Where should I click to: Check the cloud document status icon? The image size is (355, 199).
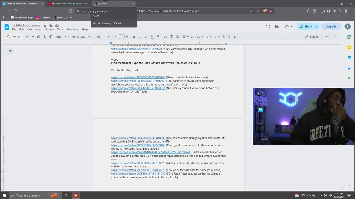(x=57, y=25)
